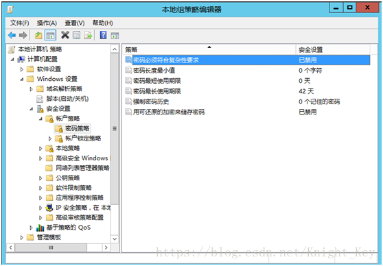383x266 pixels.
Task: Expand the 公钥策略 node
Action: pos(40,178)
